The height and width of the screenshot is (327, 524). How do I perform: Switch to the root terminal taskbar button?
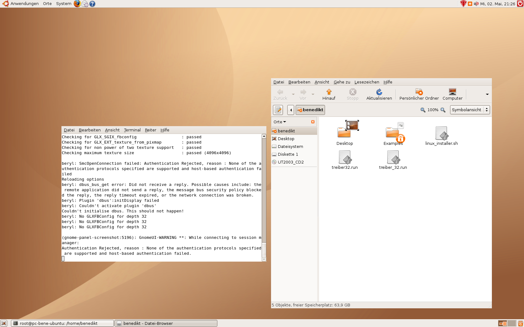click(62, 323)
